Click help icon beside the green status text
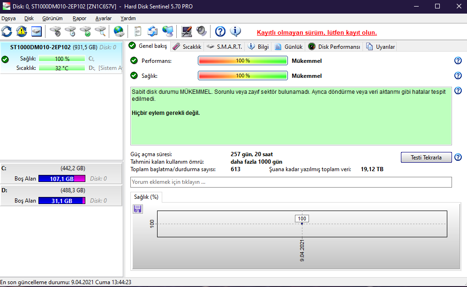Viewport: 467px width, 287px height. [x=458, y=91]
